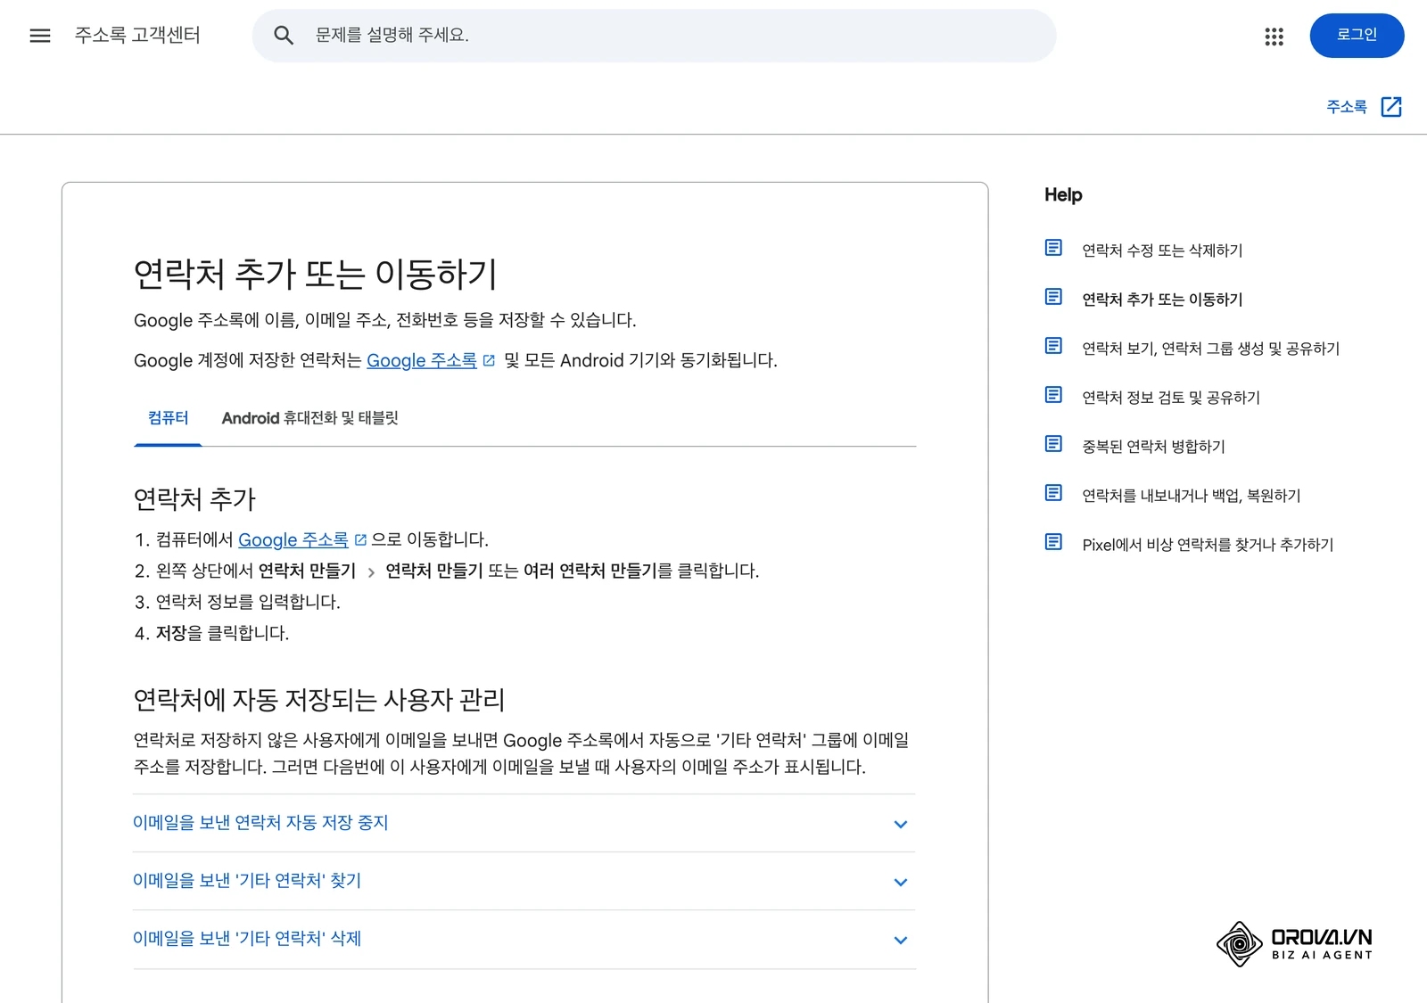The height and width of the screenshot is (1003, 1427).
Task: Expand 이메일을 보낸 '기타 연락처' 삭제 chevron
Action: pyautogui.click(x=901, y=941)
